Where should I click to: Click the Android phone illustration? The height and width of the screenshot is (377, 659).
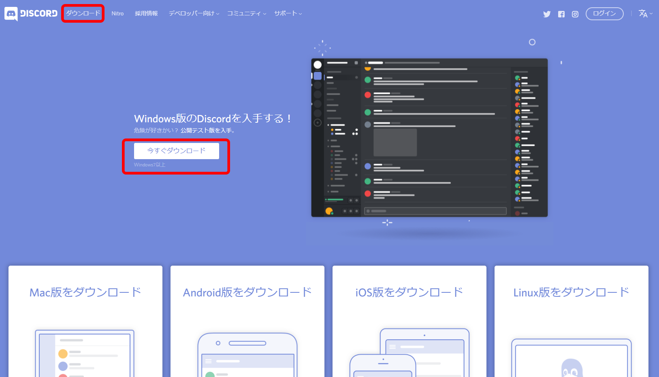coord(247,355)
